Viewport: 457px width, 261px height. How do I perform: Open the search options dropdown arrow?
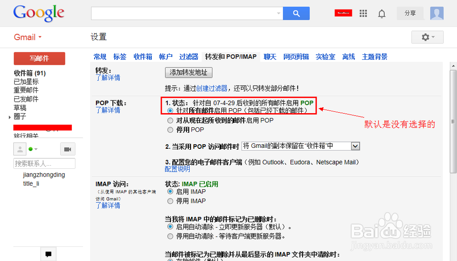pyautogui.click(x=279, y=13)
